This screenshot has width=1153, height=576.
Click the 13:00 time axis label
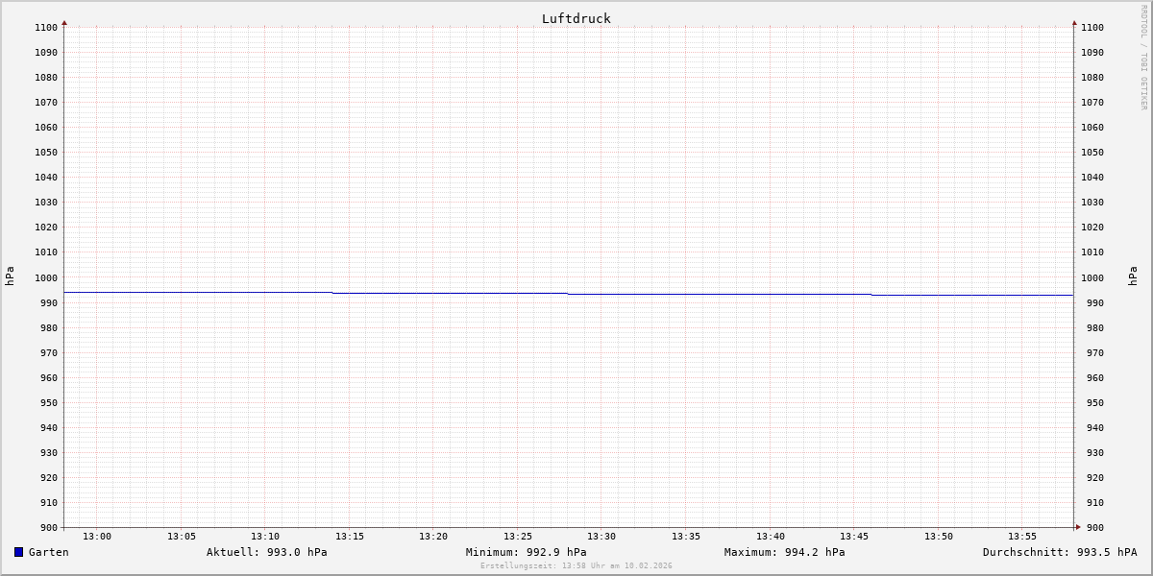point(97,537)
